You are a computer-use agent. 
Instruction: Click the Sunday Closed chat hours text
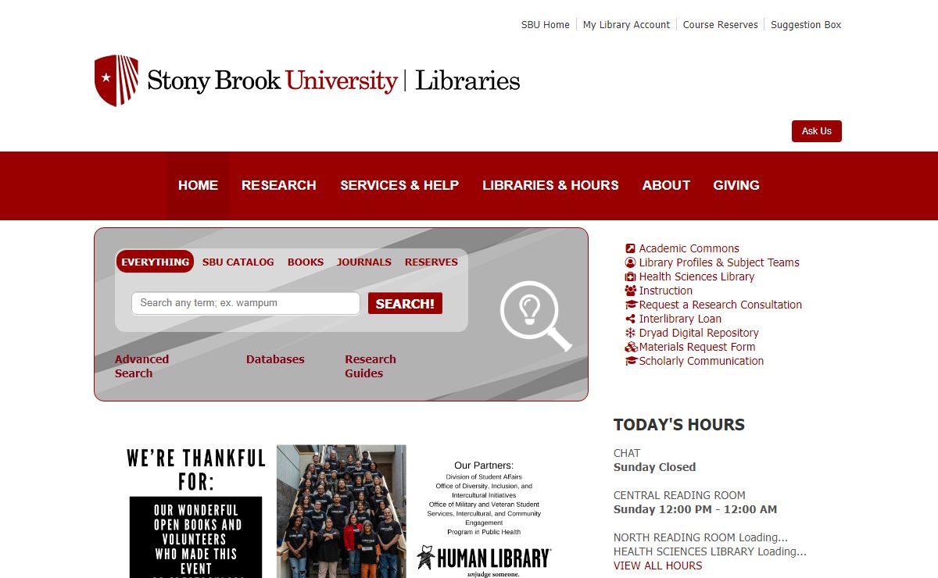654,467
